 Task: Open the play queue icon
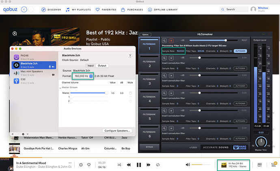(274, 165)
